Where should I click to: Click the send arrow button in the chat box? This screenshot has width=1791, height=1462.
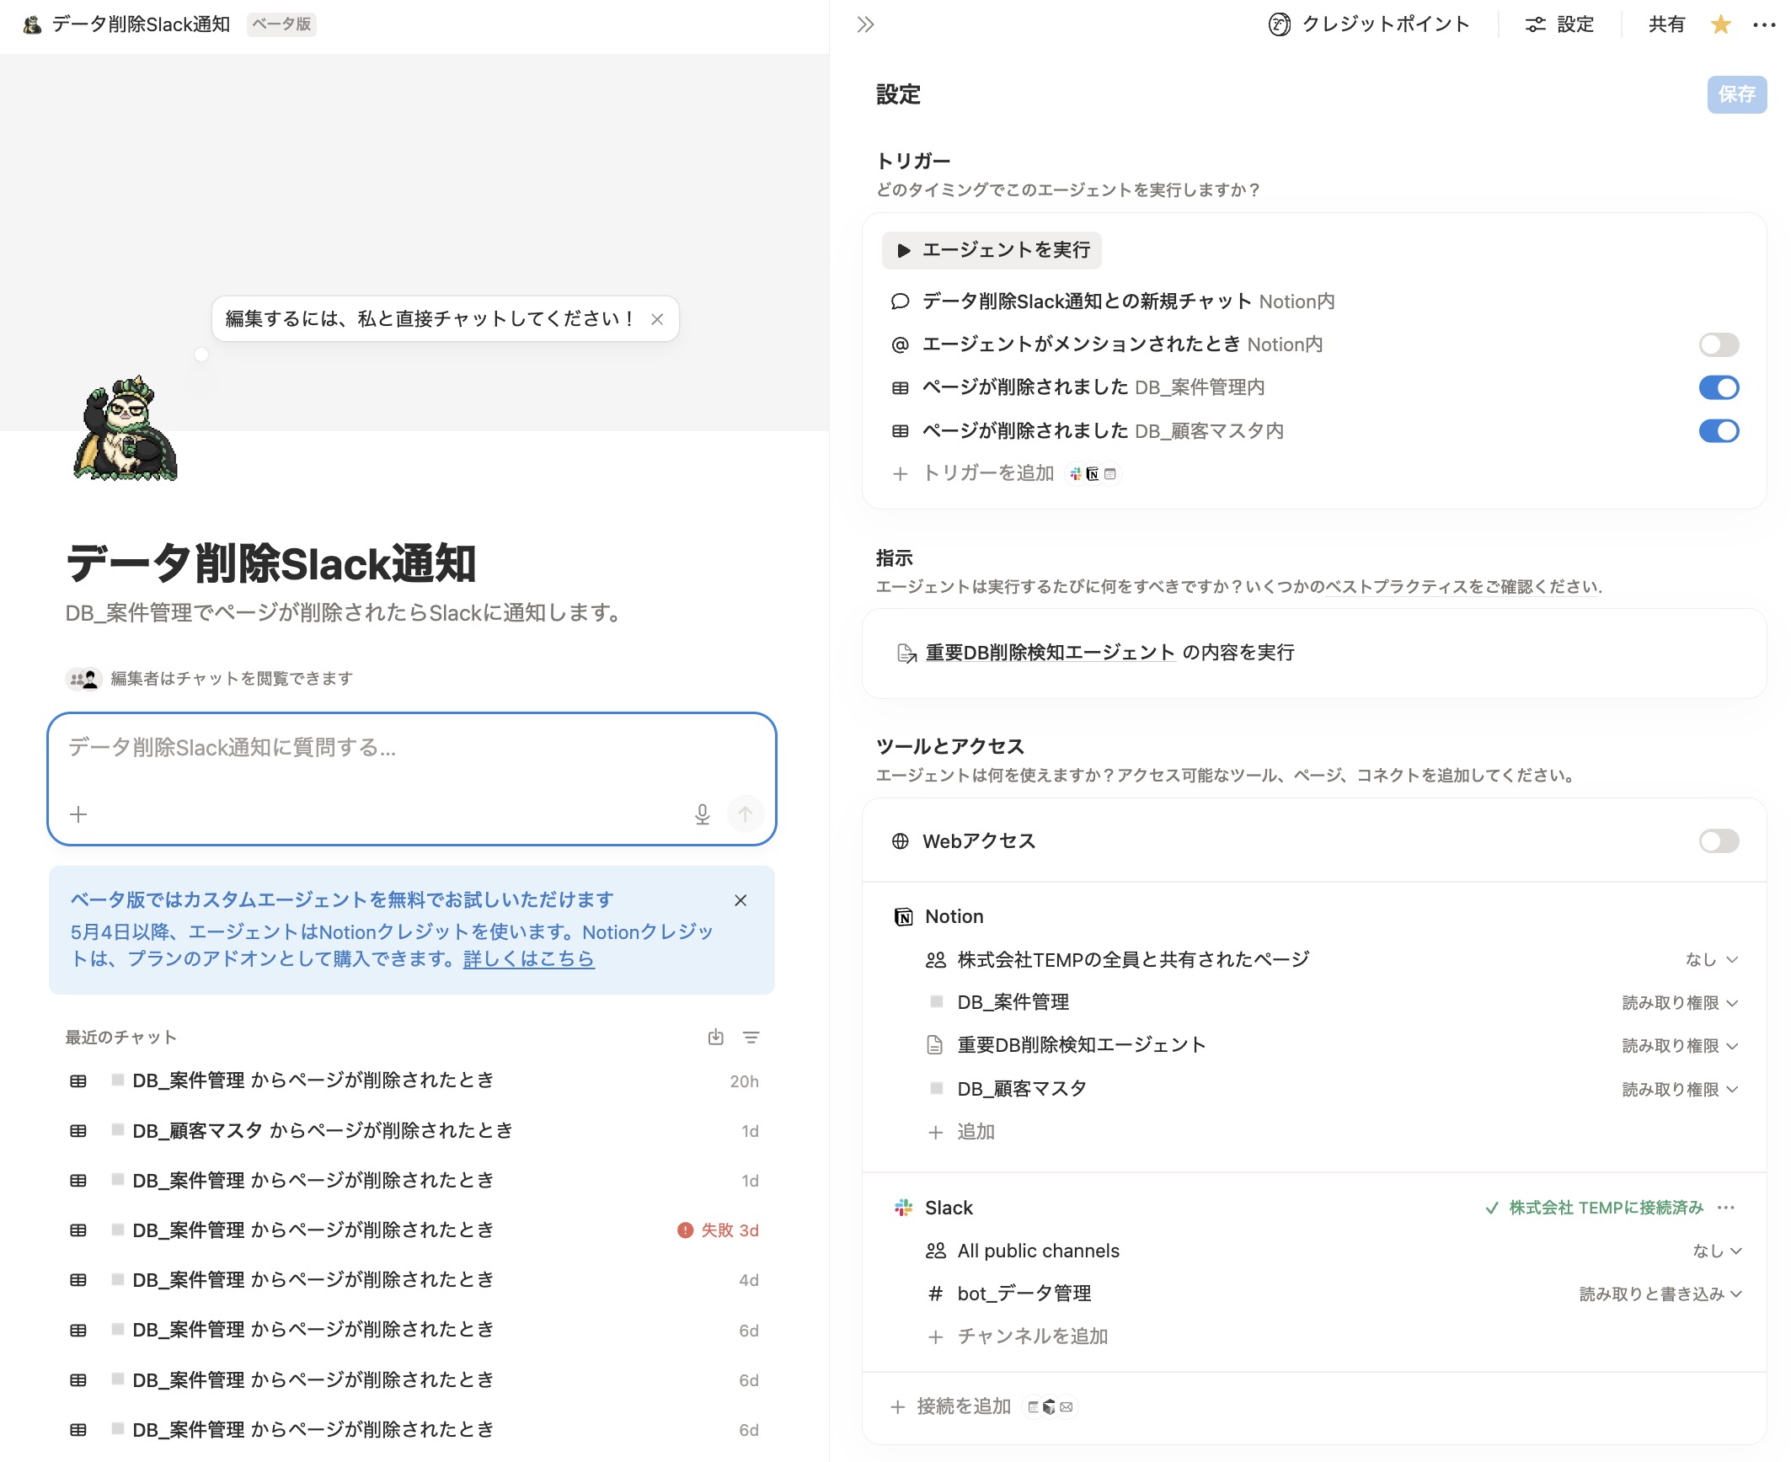tap(745, 814)
